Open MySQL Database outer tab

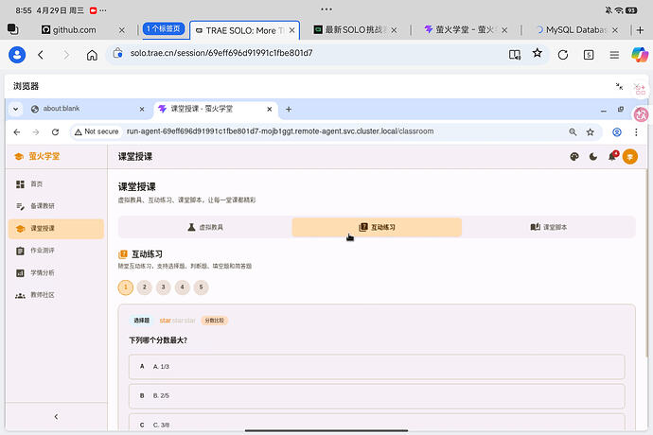coord(572,30)
